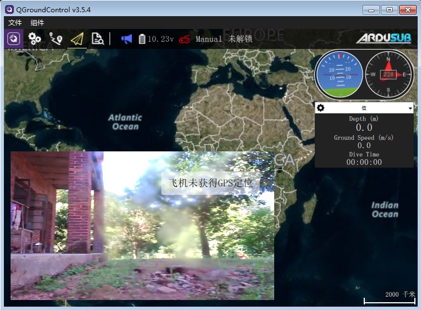Click the Dive Time 00:00:00 readout
Viewport: 421px width, 310px height.
tap(364, 162)
